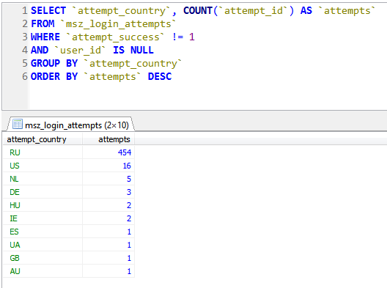Click attempt_success in the WHERE clause

(115, 37)
